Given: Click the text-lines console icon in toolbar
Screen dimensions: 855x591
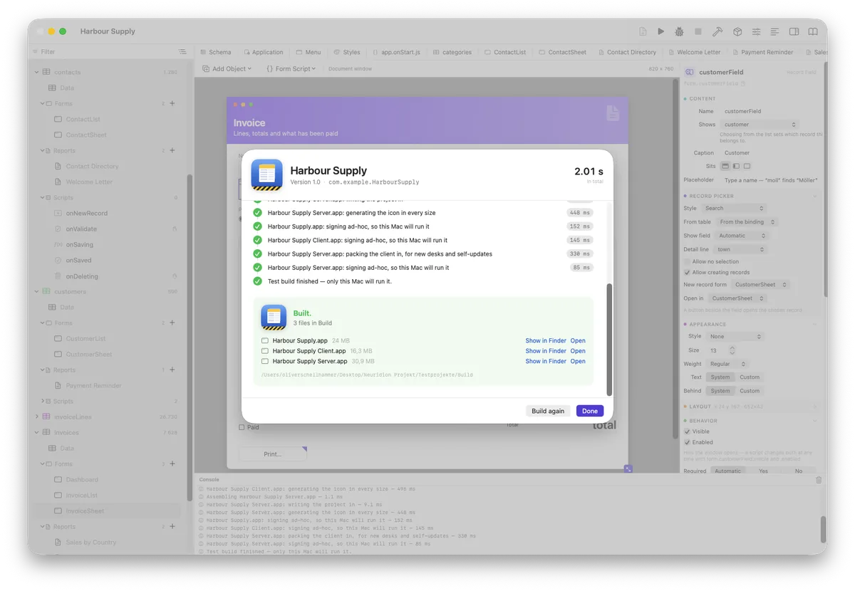Looking at the screenshot, I should coord(774,31).
